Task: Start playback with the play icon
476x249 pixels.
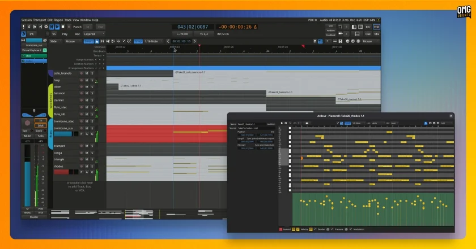Action: pos(57,27)
